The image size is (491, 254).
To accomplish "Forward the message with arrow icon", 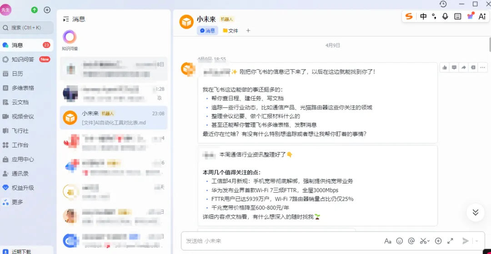I will point(464,67).
